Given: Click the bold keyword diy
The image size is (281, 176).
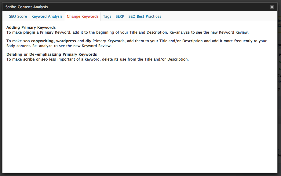Looking at the screenshot, I should point(88,41).
